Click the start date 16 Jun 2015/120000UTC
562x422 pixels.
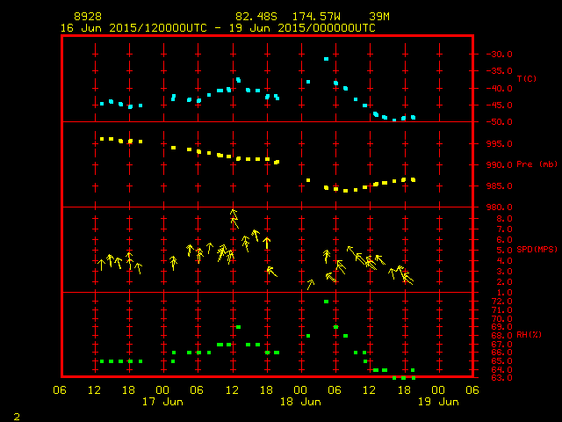132,27
